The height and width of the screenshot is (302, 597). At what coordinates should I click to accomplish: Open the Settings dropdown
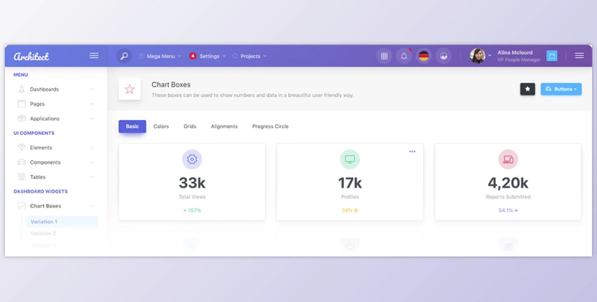[x=209, y=56]
